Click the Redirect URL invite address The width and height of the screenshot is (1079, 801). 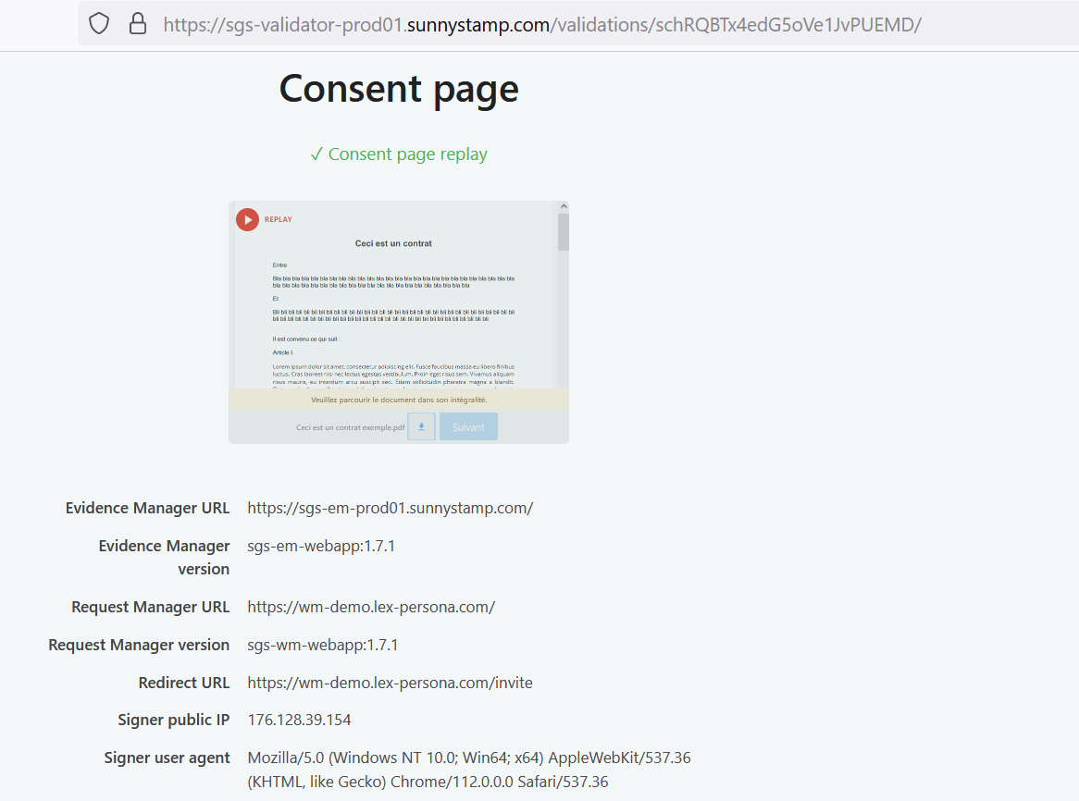[390, 683]
